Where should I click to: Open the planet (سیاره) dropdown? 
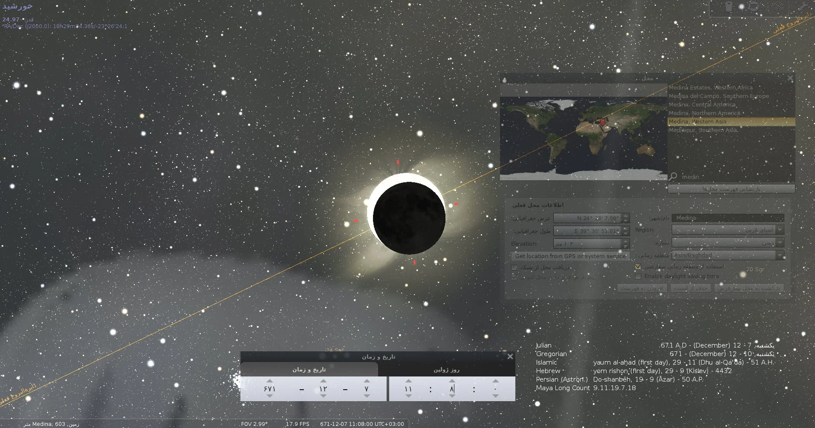tap(728, 243)
